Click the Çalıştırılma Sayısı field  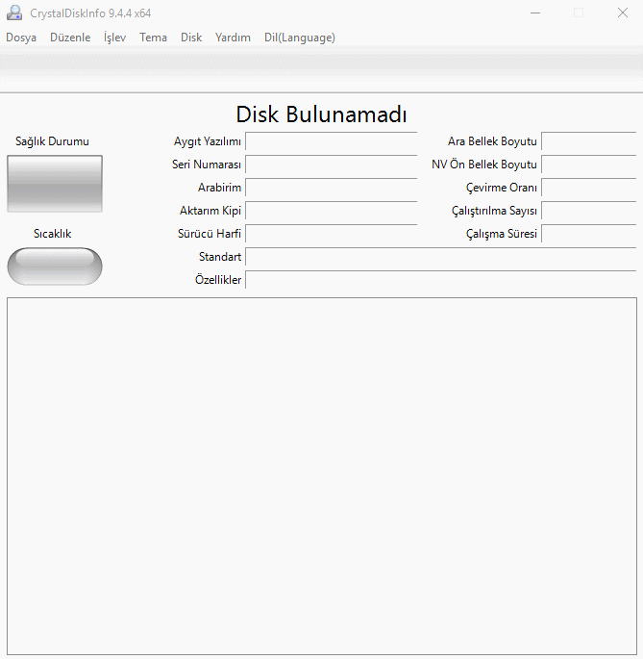(x=589, y=211)
